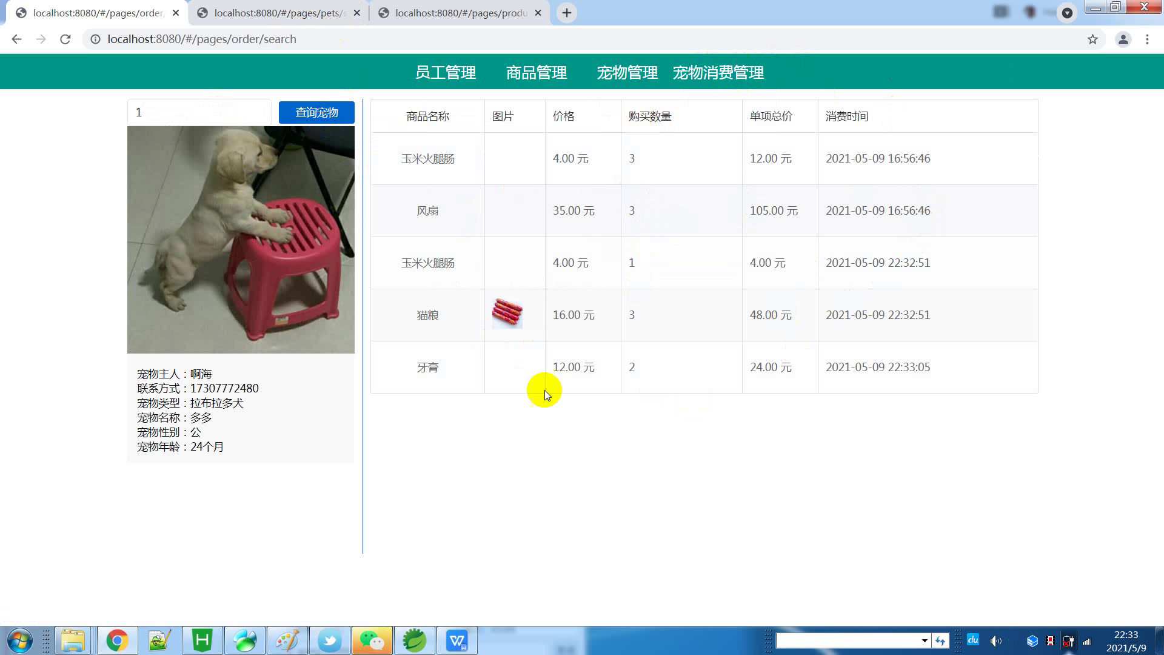
Task: Switch to the pages/produ browser tab
Action: tap(461, 13)
